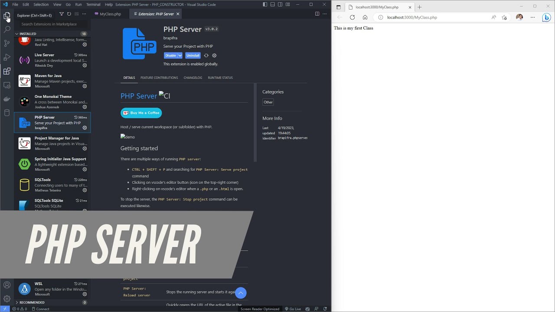Image resolution: width=555 pixels, height=312 pixels.
Task: Open manage gear for Live Server extension
Action: tap(85, 65)
